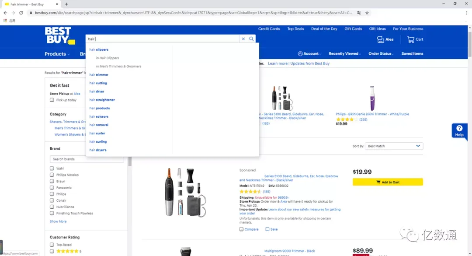
Task: Click Learn more link
Action: (x=278, y=63)
